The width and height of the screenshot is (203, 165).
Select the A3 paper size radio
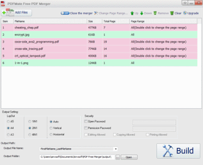point(8,135)
